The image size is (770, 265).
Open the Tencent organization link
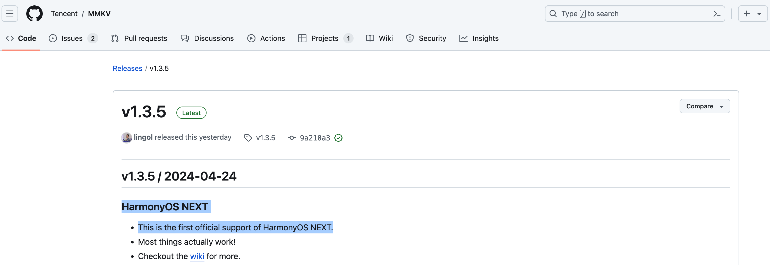[x=64, y=14]
